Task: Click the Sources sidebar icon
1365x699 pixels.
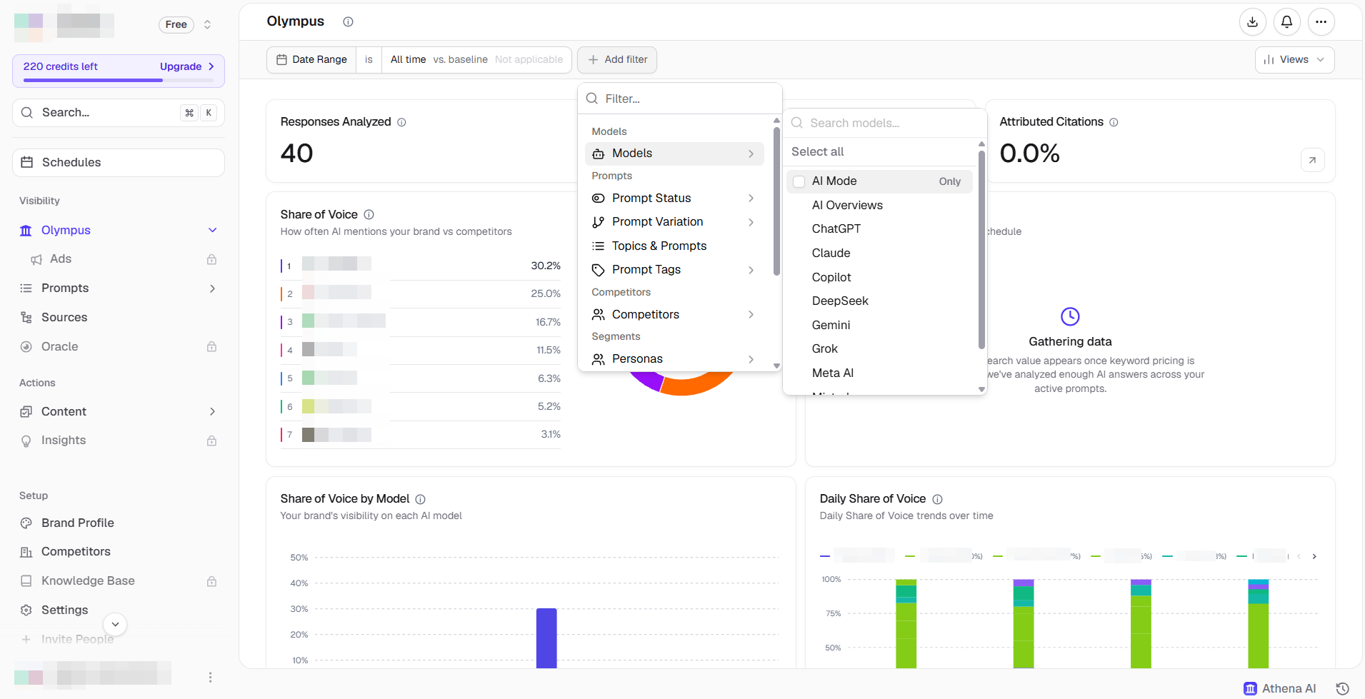Action: point(26,317)
